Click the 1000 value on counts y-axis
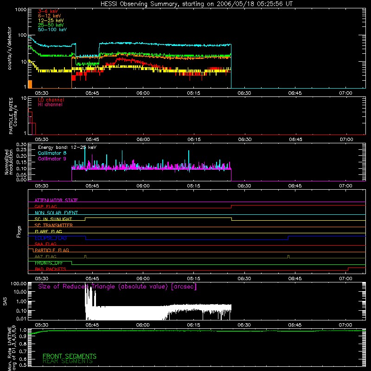Viewport: 371px width, 371px height. tap(20, 10)
